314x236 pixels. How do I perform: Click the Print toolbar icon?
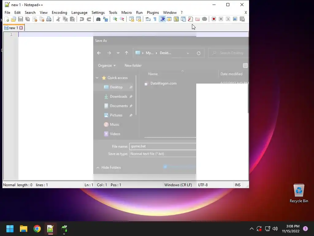[49, 19]
